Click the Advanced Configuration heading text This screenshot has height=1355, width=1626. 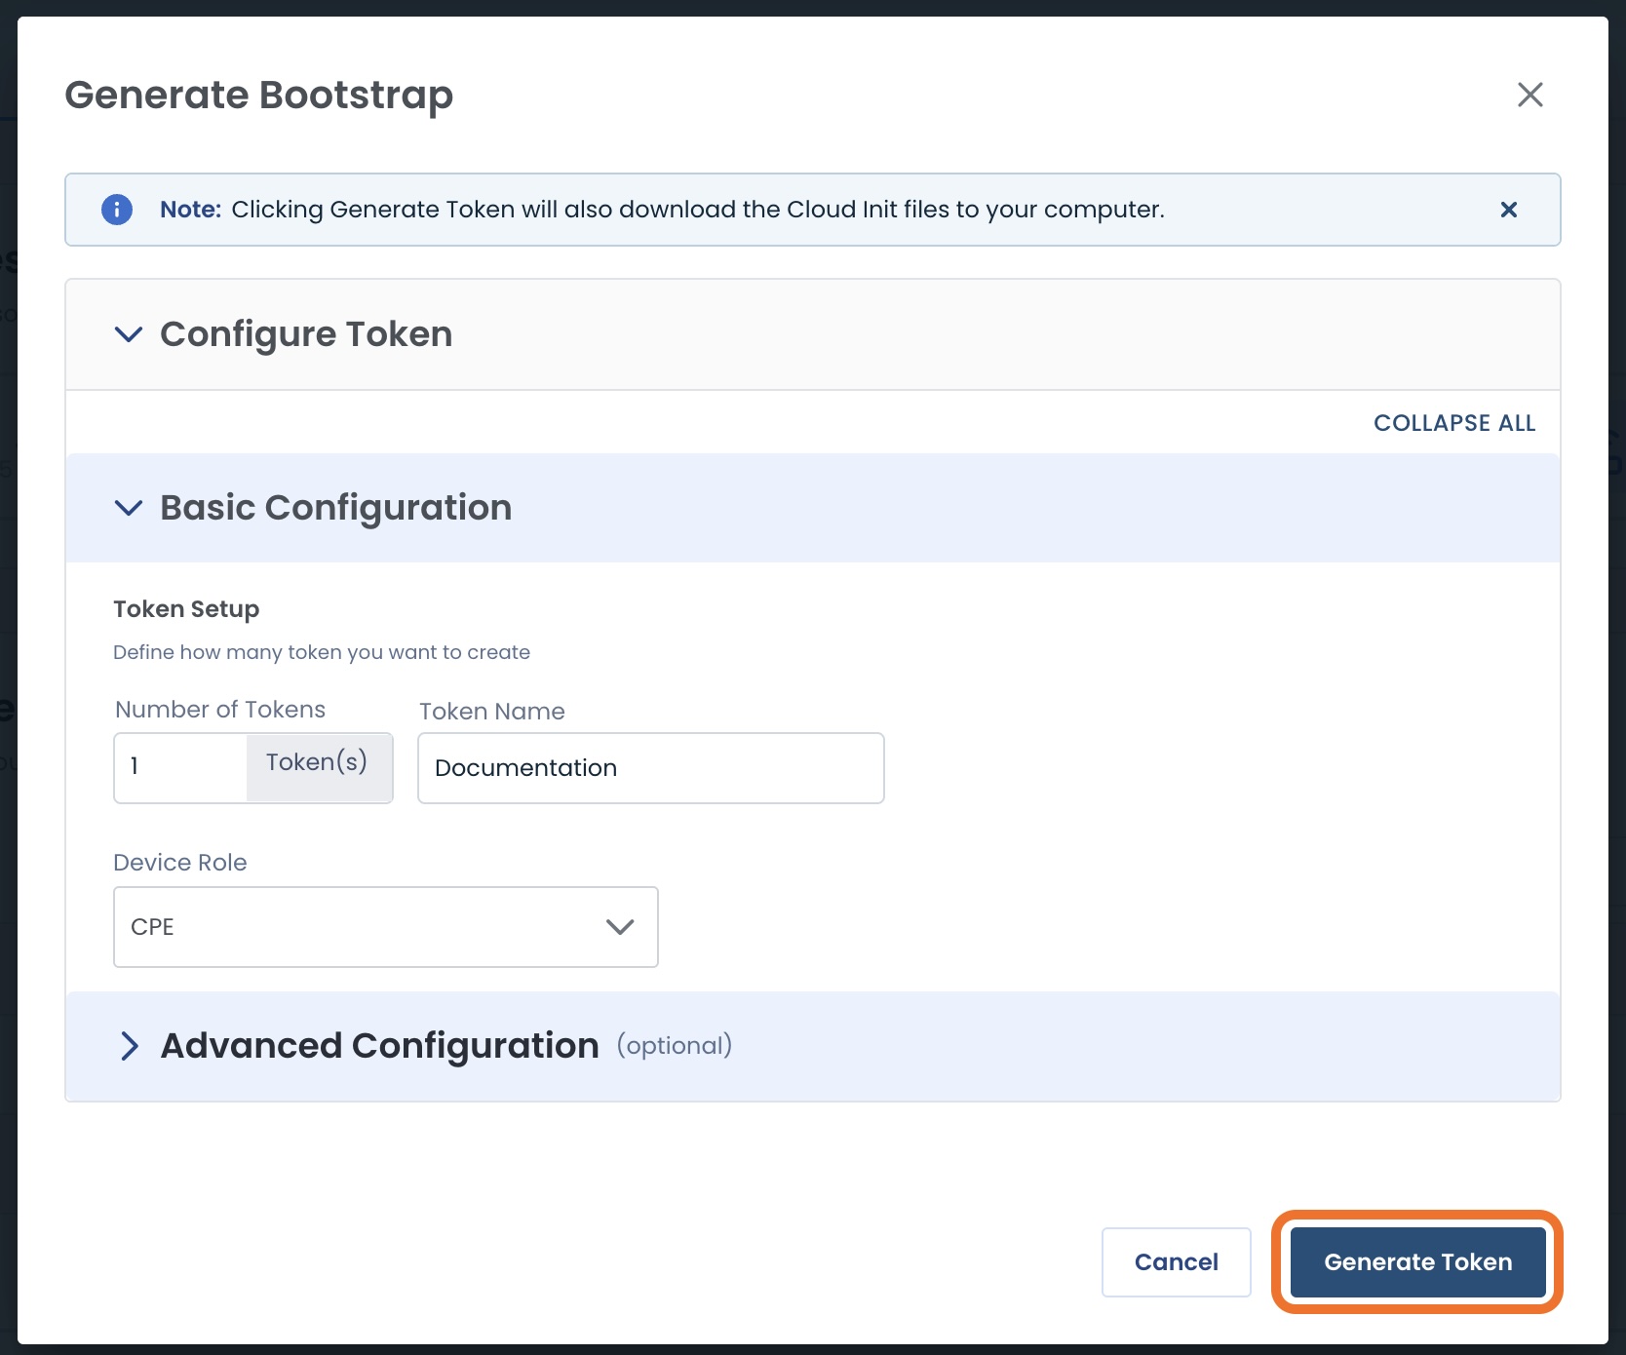[x=380, y=1046]
